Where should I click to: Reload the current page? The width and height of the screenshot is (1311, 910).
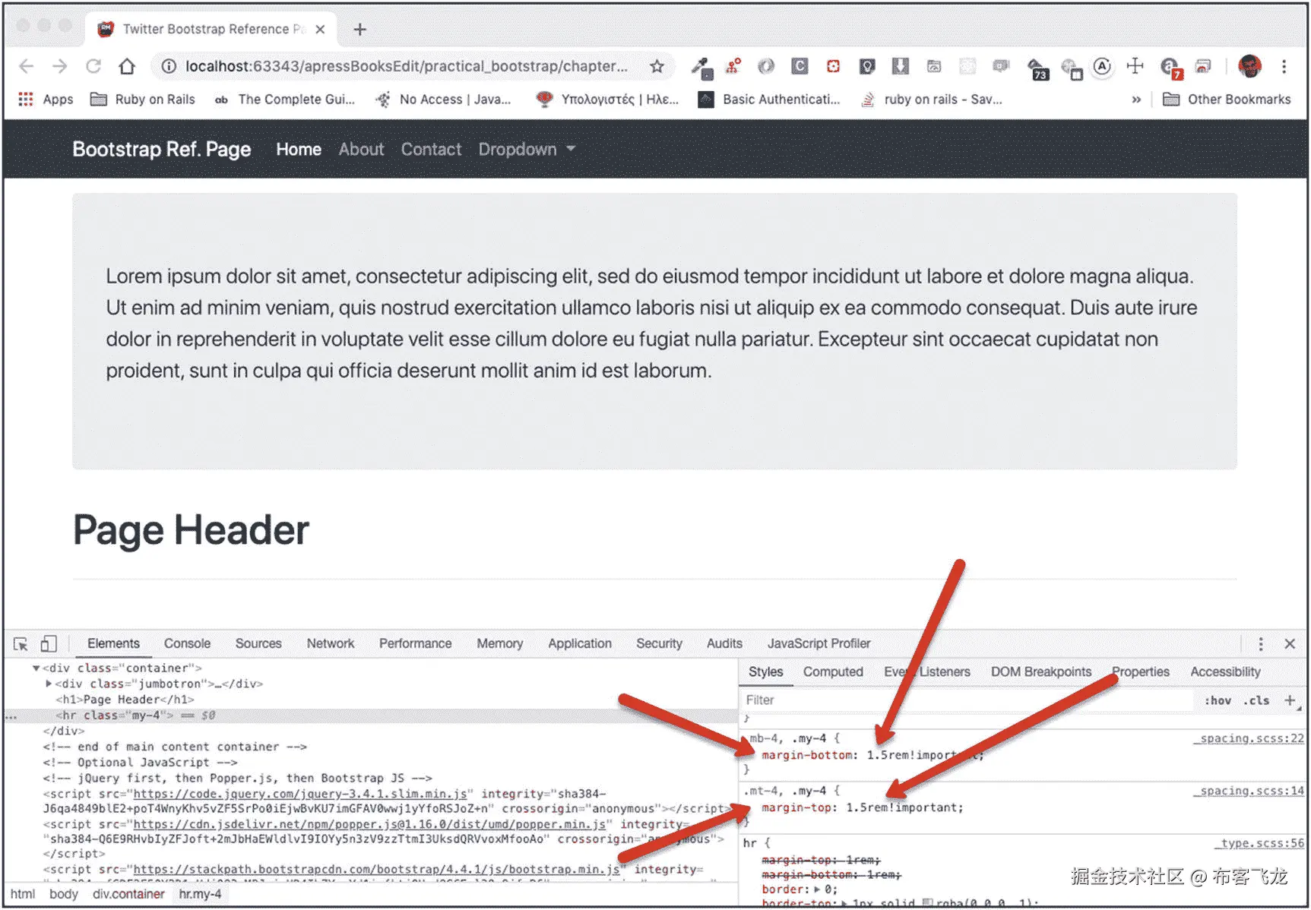pos(93,66)
